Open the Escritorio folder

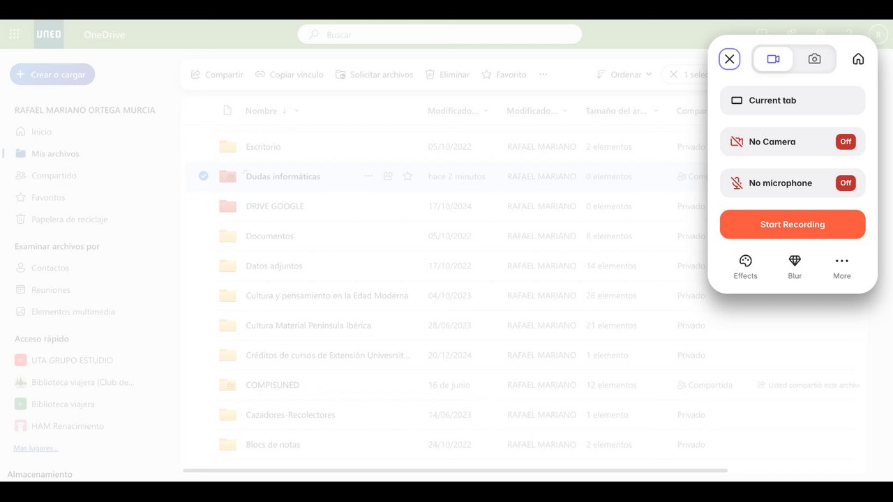click(263, 147)
